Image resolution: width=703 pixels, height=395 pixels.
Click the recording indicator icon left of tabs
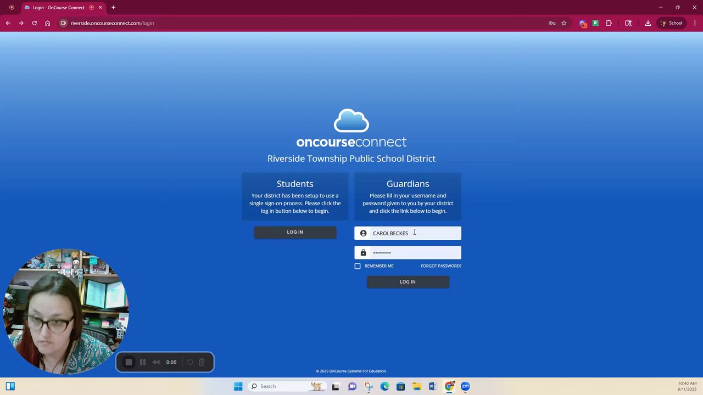(x=12, y=8)
